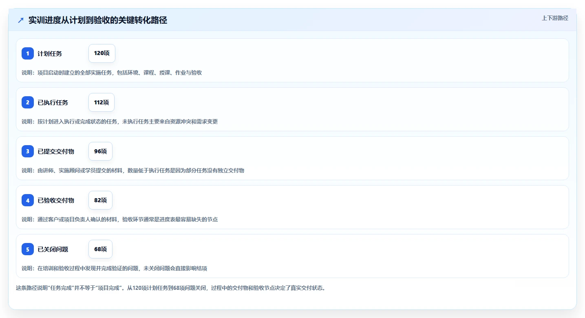Click the 已提交交付物 stage label

56,151
